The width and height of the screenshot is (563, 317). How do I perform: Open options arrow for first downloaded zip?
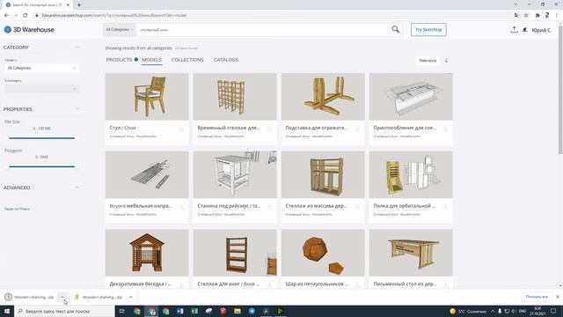(62, 297)
